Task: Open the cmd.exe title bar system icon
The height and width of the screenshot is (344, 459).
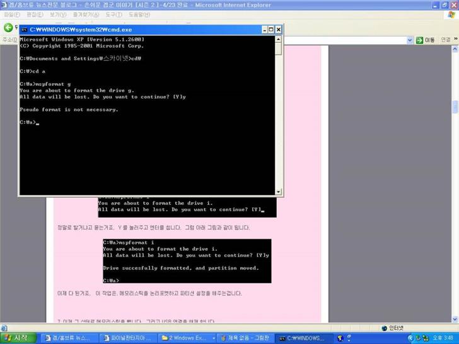Action: point(24,30)
